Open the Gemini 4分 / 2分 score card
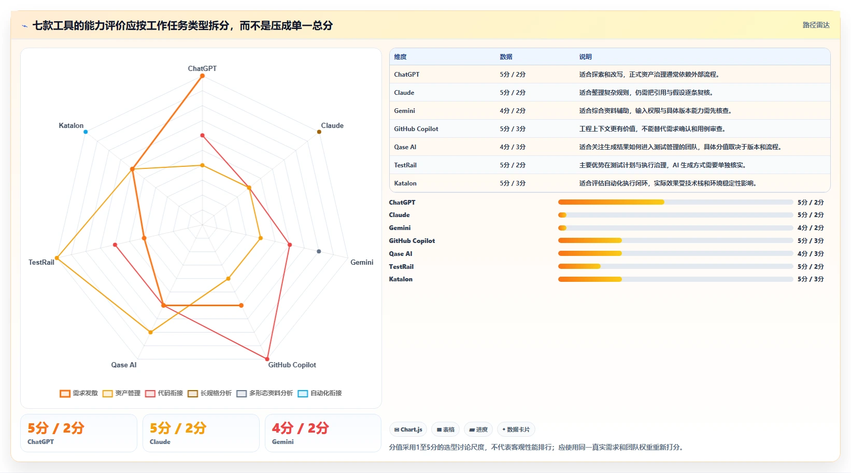Image resolution: width=851 pixels, height=473 pixels. (323, 433)
